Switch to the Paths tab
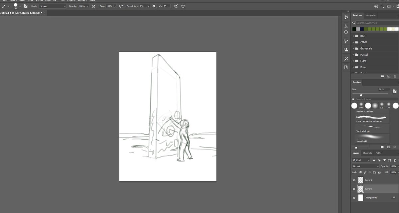This screenshot has height=213, width=399. [378, 153]
